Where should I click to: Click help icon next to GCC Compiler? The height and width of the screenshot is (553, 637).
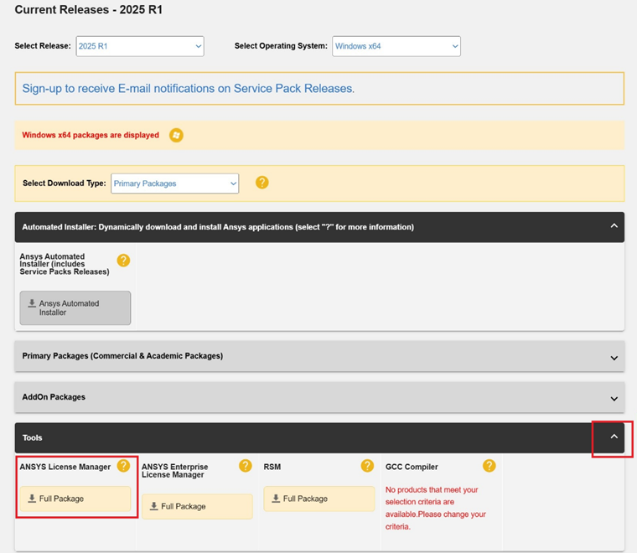pos(489,466)
